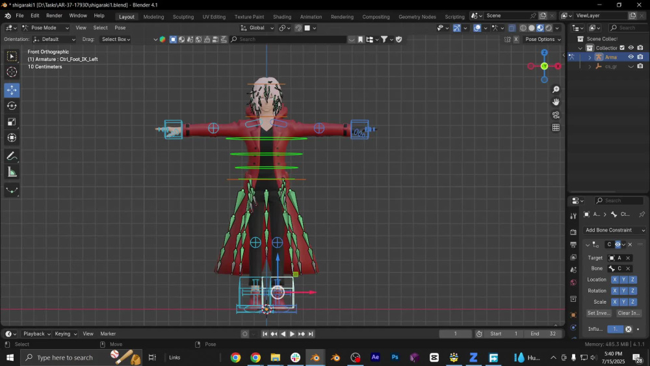Select the Rotate tool in left toolbar
Image resolution: width=650 pixels, height=366 pixels.
tap(12, 106)
